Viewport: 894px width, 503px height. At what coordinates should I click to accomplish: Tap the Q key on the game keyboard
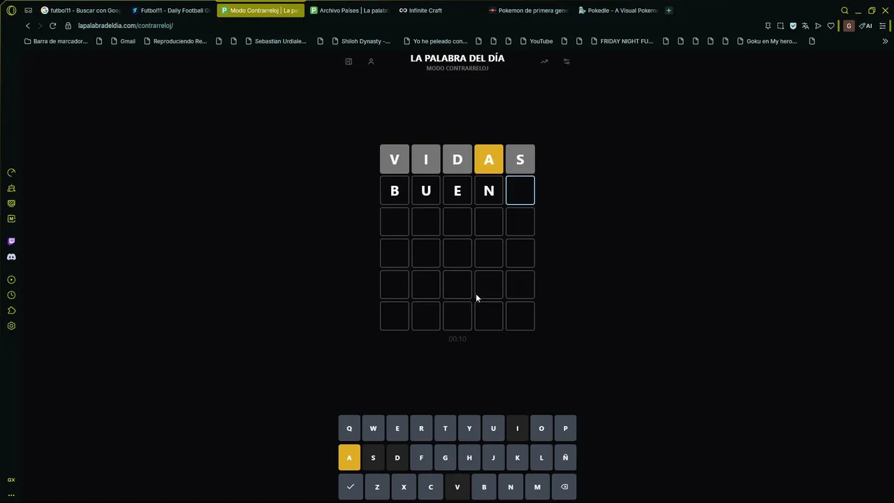(x=349, y=428)
